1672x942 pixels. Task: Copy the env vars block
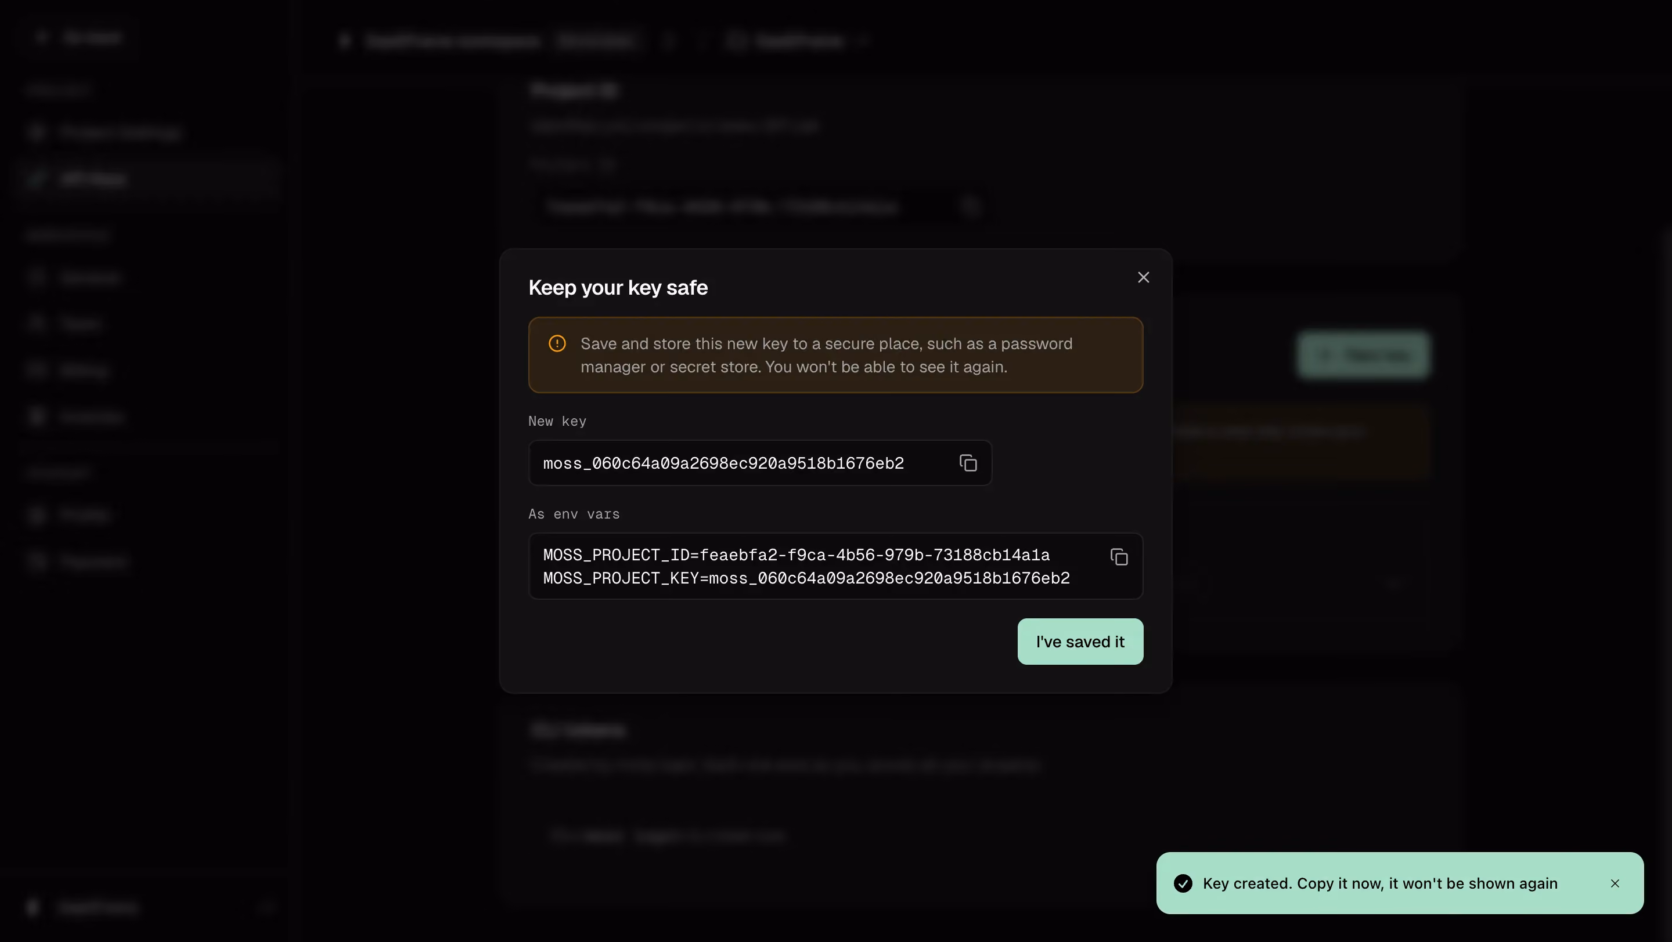click(1119, 557)
